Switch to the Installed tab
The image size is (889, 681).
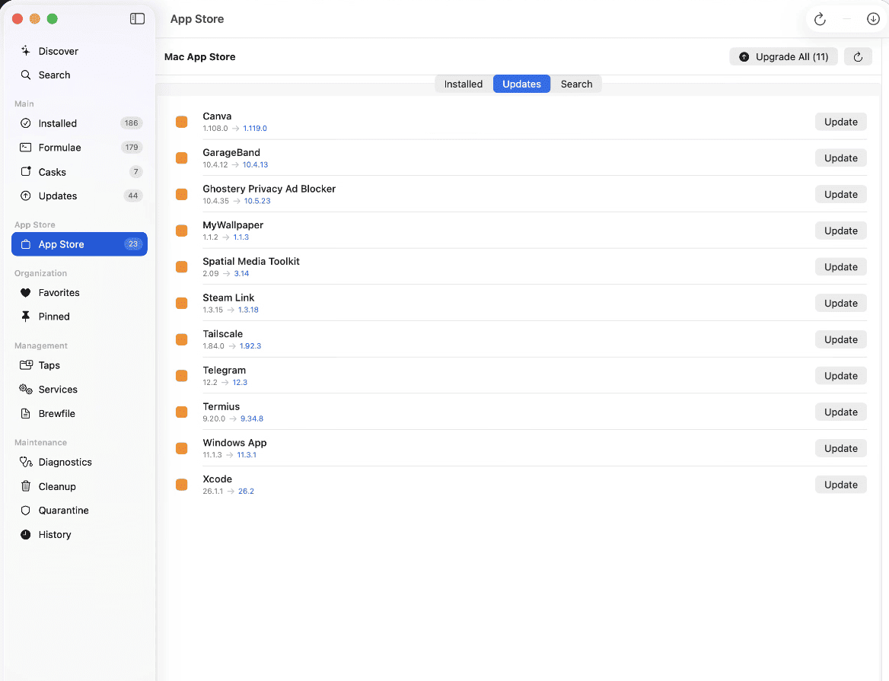point(464,84)
